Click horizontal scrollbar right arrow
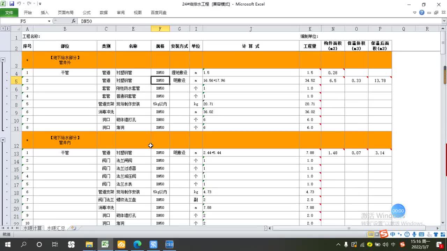Viewport: 447px width, 251px height. tap(438, 228)
